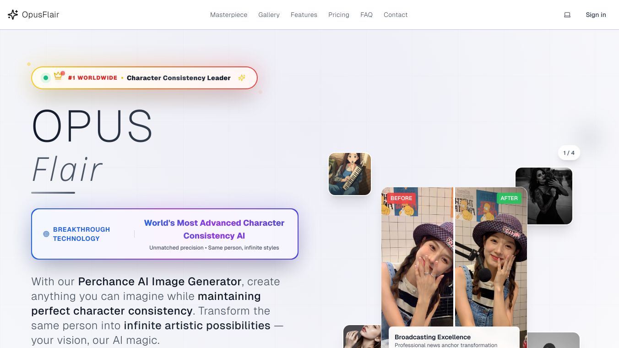619x348 pixels.
Task: Click the Sign in button
Action: pos(596,15)
